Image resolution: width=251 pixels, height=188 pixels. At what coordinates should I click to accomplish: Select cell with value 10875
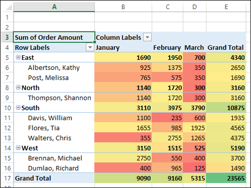click(226, 108)
